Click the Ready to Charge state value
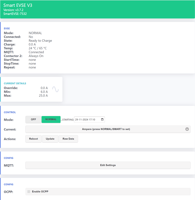The width and height of the screenshot is (195, 200). [40, 41]
